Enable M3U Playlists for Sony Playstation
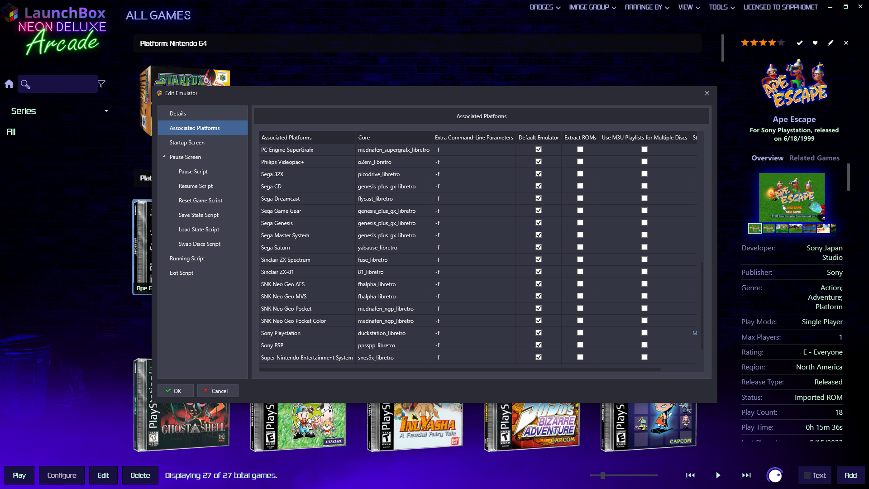The height and width of the screenshot is (489, 869). (x=645, y=333)
